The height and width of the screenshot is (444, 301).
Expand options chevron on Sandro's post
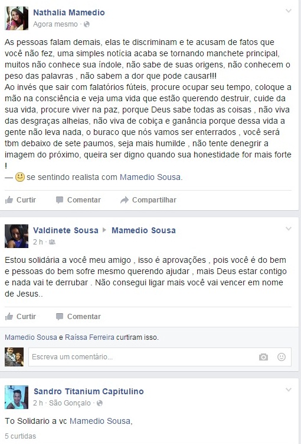(x=288, y=390)
